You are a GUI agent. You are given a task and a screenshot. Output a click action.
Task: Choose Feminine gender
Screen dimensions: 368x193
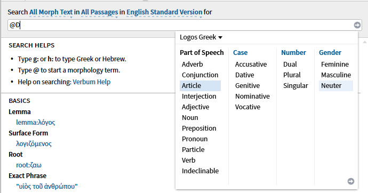click(x=335, y=65)
